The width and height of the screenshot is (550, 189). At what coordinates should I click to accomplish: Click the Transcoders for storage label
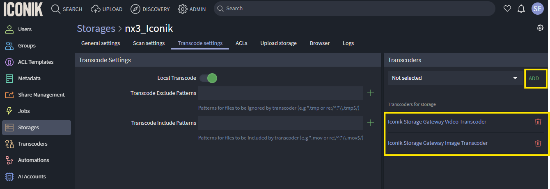point(412,104)
